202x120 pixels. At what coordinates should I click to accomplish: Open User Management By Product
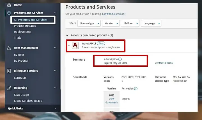[21, 61]
